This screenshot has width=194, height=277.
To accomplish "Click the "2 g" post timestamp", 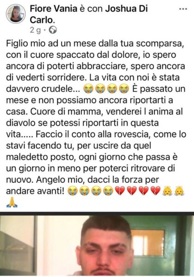I will [36, 30].
